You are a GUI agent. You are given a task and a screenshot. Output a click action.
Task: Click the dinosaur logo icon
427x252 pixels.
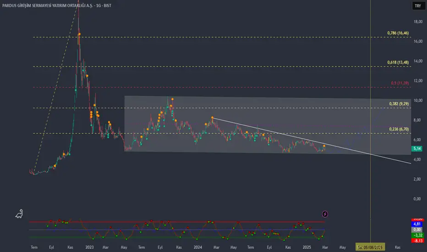pos(19,214)
